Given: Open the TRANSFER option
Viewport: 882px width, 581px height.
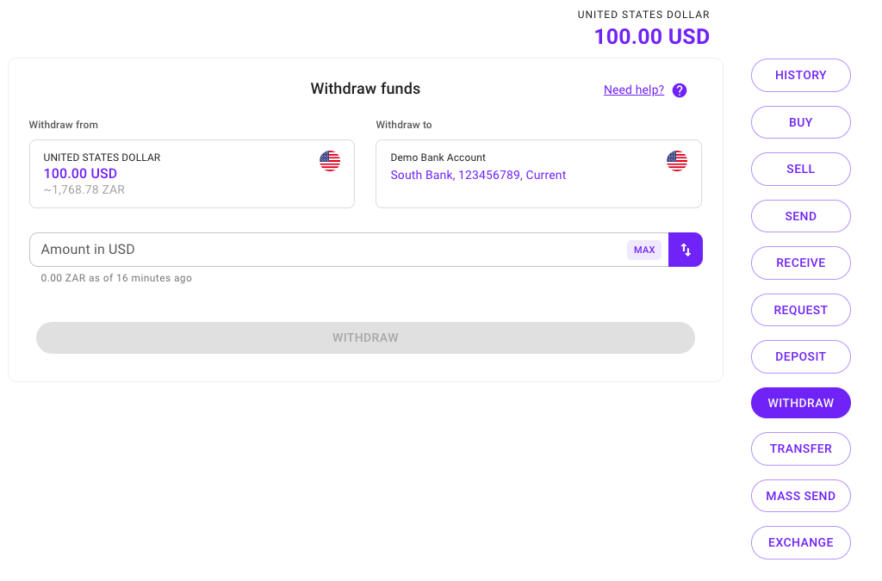Looking at the screenshot, I should pyautogui.click(x=800, y=448).
